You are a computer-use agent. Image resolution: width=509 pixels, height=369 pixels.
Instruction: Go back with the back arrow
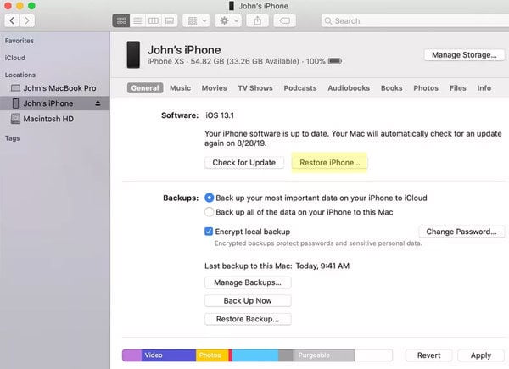[x=13, y=20]
